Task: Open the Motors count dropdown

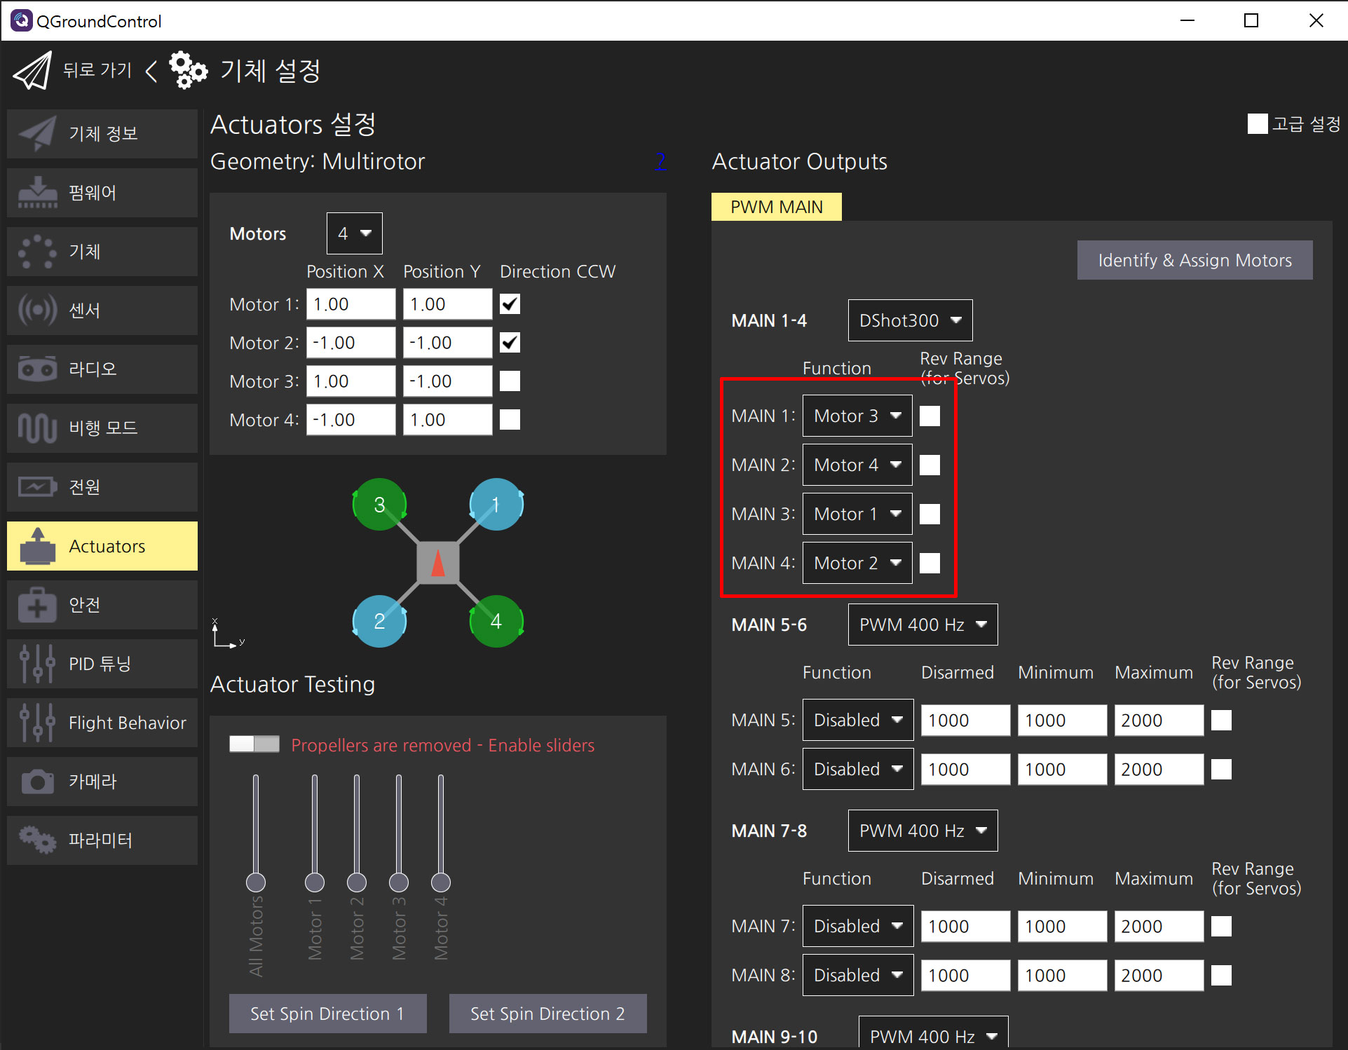Action: point(354,233)
